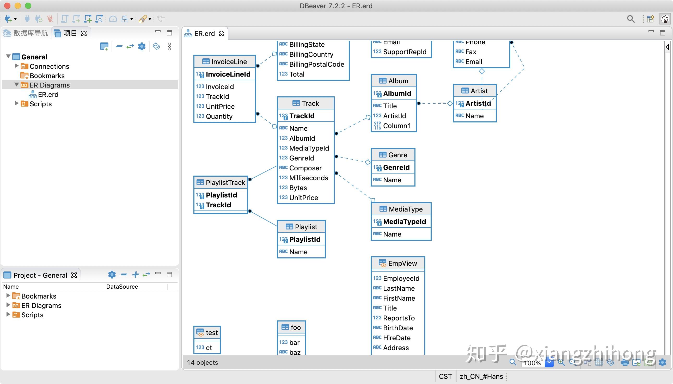Toggle the palette arrow at diagram right edge
This screenshot has height=384, width=673.
point(667,47)
